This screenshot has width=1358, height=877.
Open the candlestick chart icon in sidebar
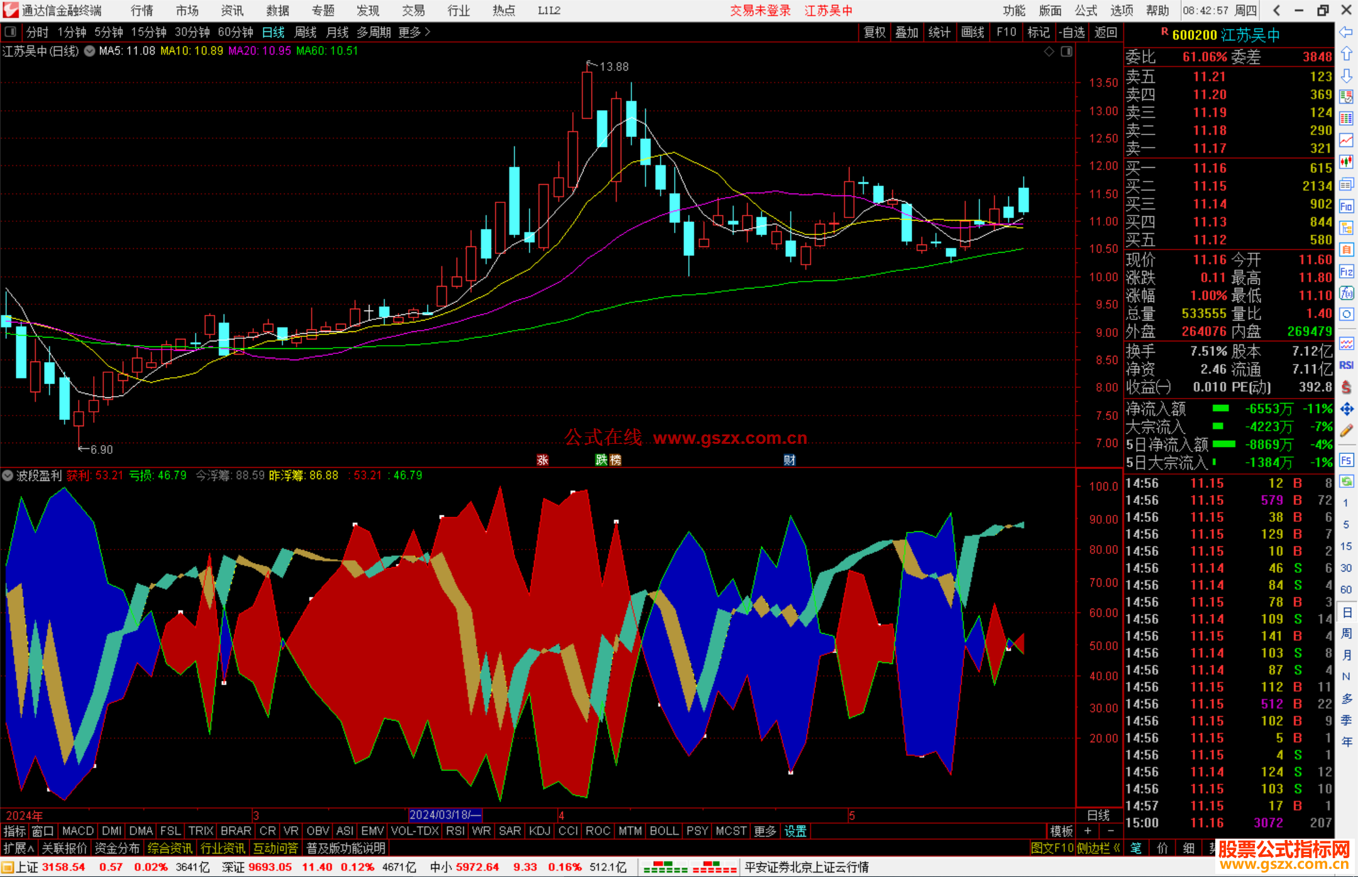click(x=1346, y=162)
